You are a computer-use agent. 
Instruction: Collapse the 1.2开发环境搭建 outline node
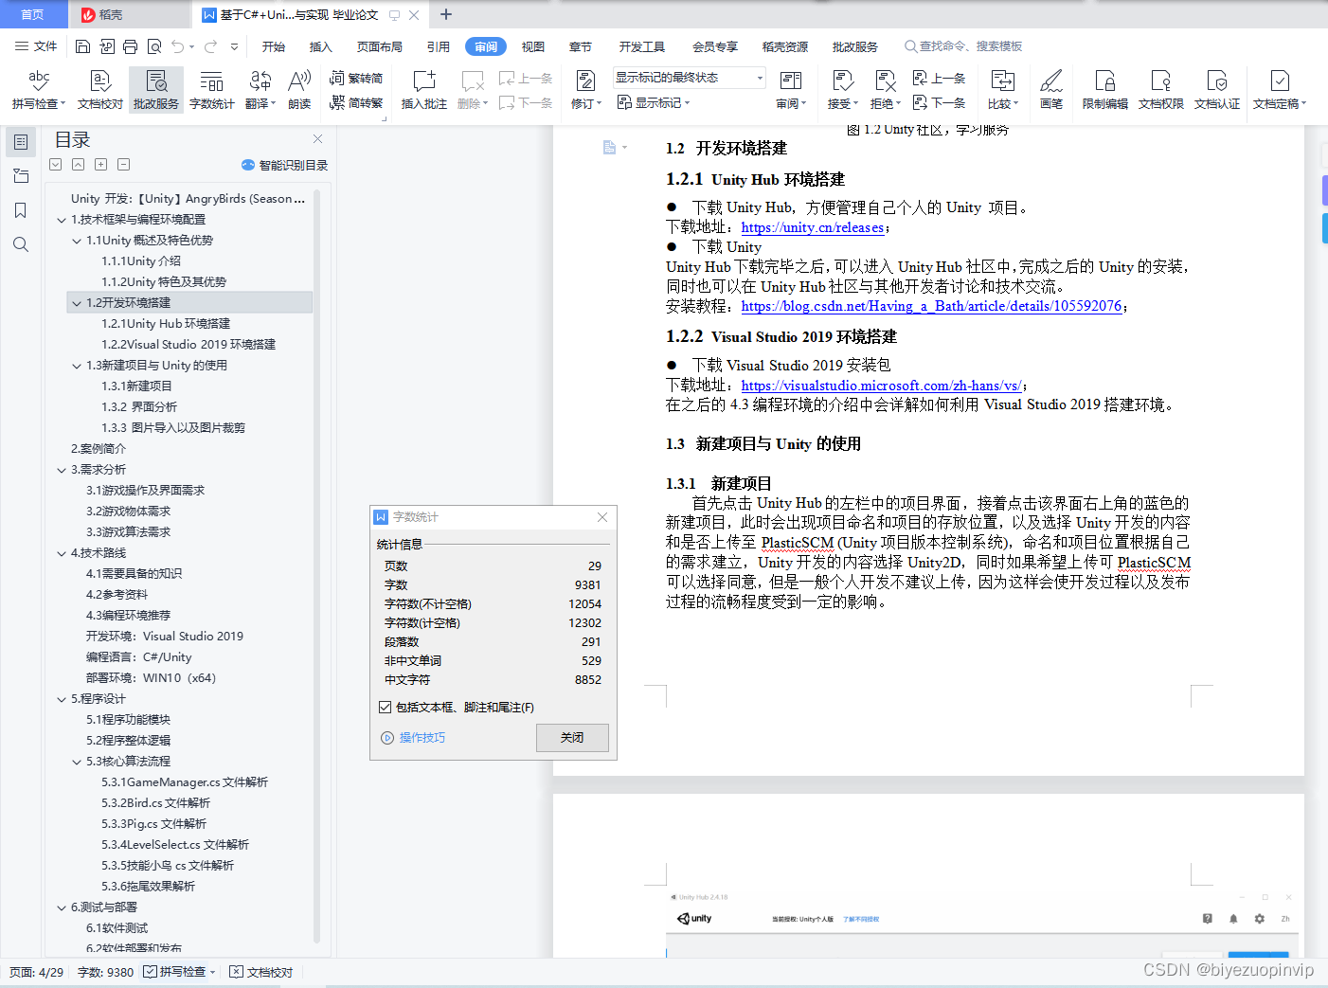pos(77,303)
